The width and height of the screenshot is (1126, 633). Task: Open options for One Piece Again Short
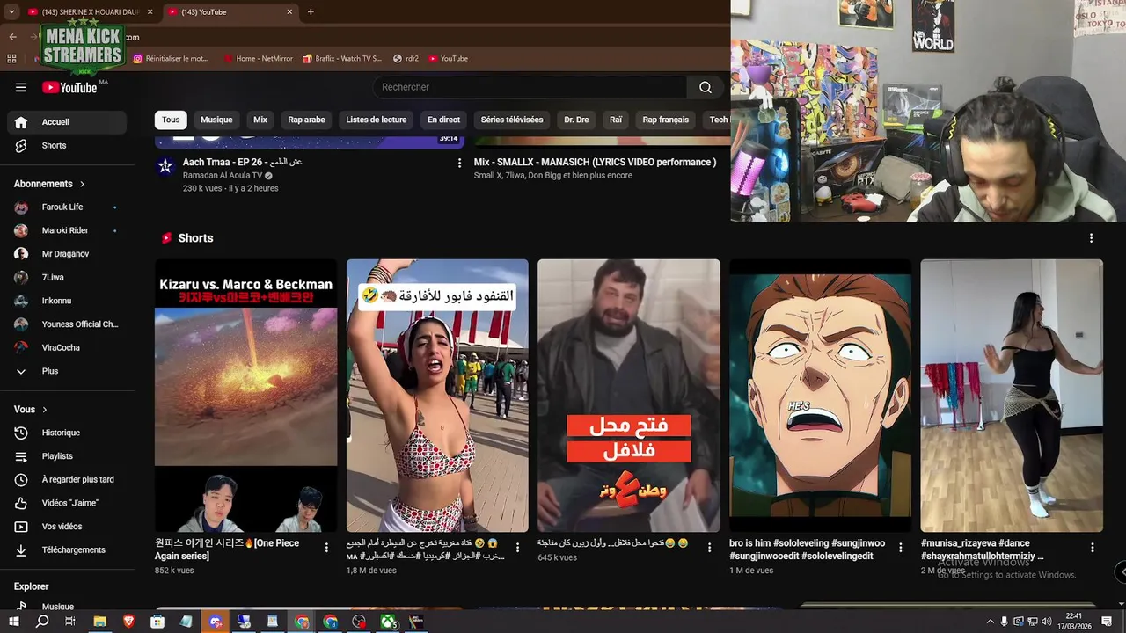pos(326,548)
